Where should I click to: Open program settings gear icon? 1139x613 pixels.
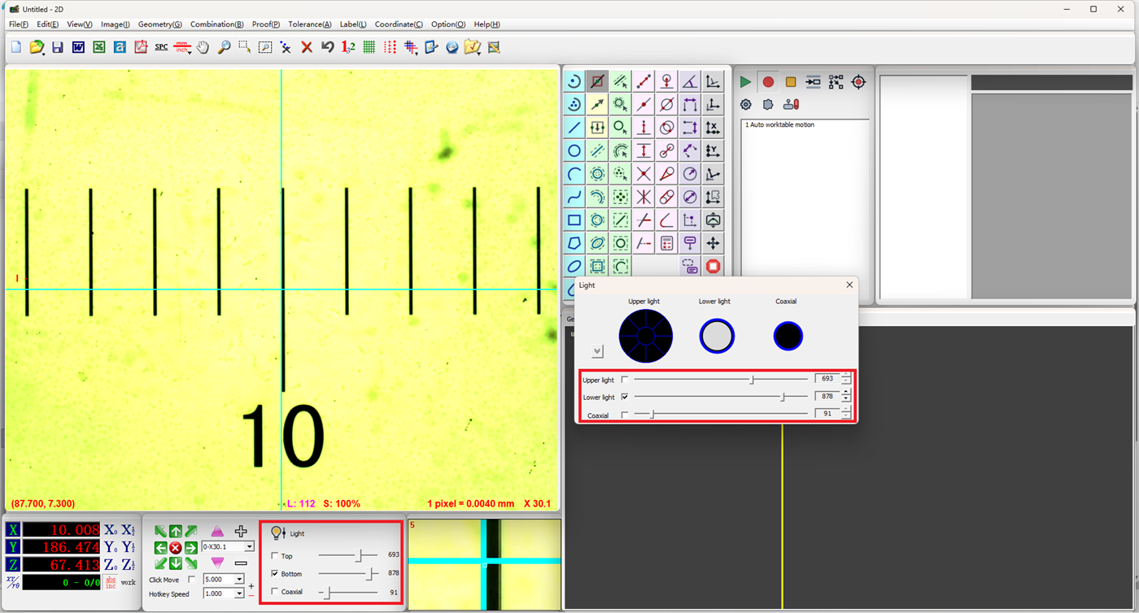pos(745,104)
